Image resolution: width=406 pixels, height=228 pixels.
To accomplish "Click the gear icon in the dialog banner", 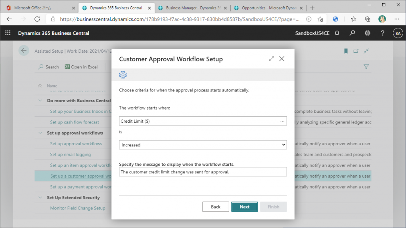I will pyautogui.click(x=123, y=75).
